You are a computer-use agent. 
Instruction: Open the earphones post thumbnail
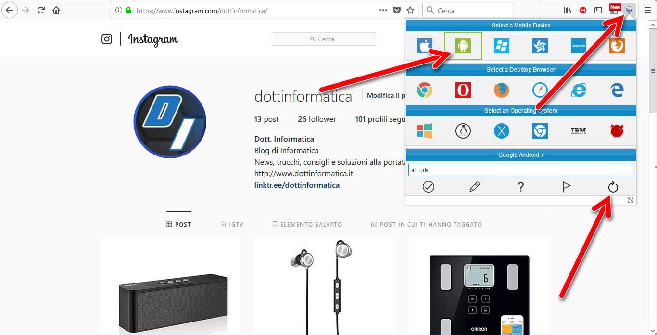point(325,286)
